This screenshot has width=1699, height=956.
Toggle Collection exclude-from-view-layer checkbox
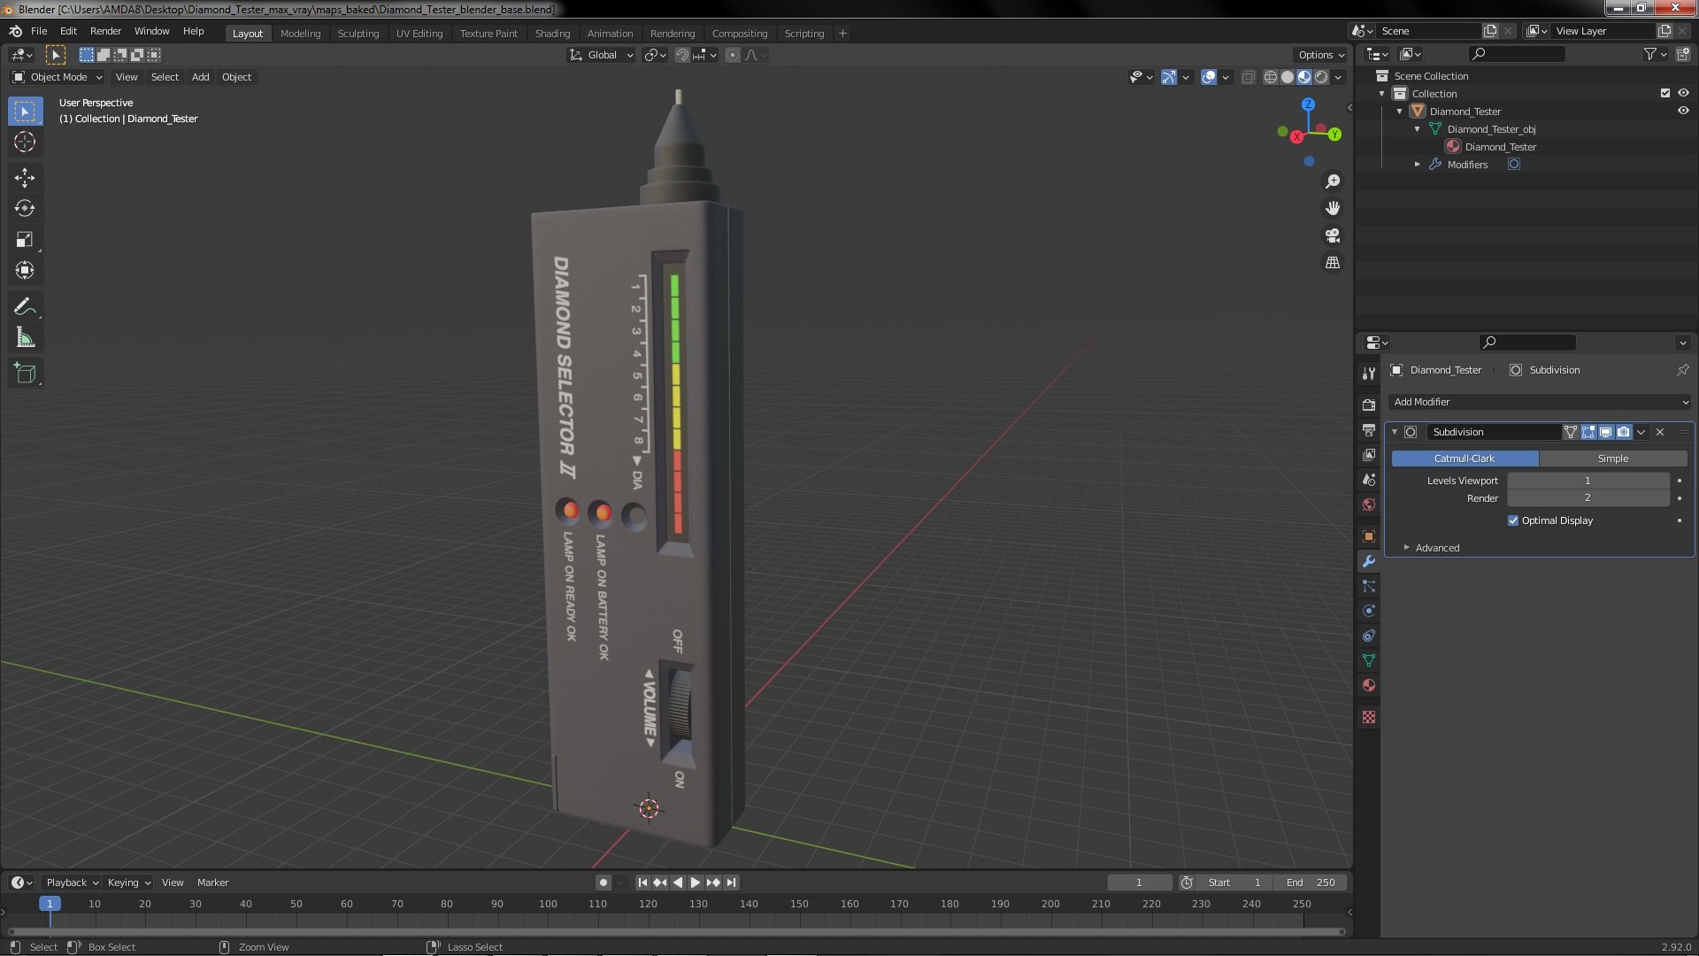coord(1665,93)
